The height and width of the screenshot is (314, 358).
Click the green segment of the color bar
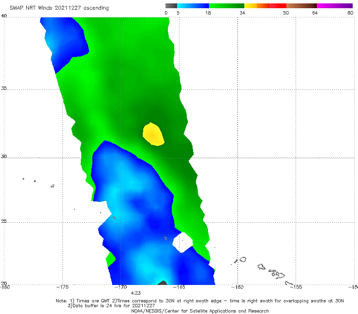coord(226,6)
